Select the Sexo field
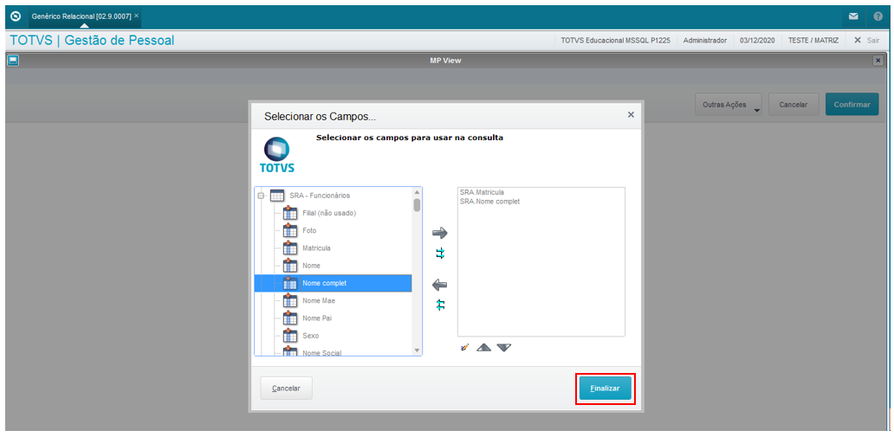The height and width of the screenshot is (437, 894). (x=311, y=336)
